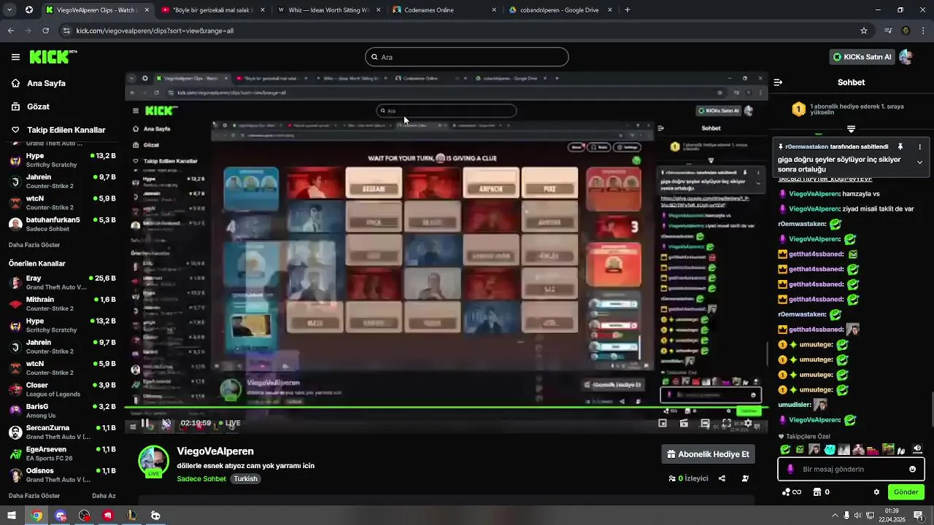The height and width of the screenshot is (525, 934).
Task: Click the Turkish language tag
Action: coord(246,479)
